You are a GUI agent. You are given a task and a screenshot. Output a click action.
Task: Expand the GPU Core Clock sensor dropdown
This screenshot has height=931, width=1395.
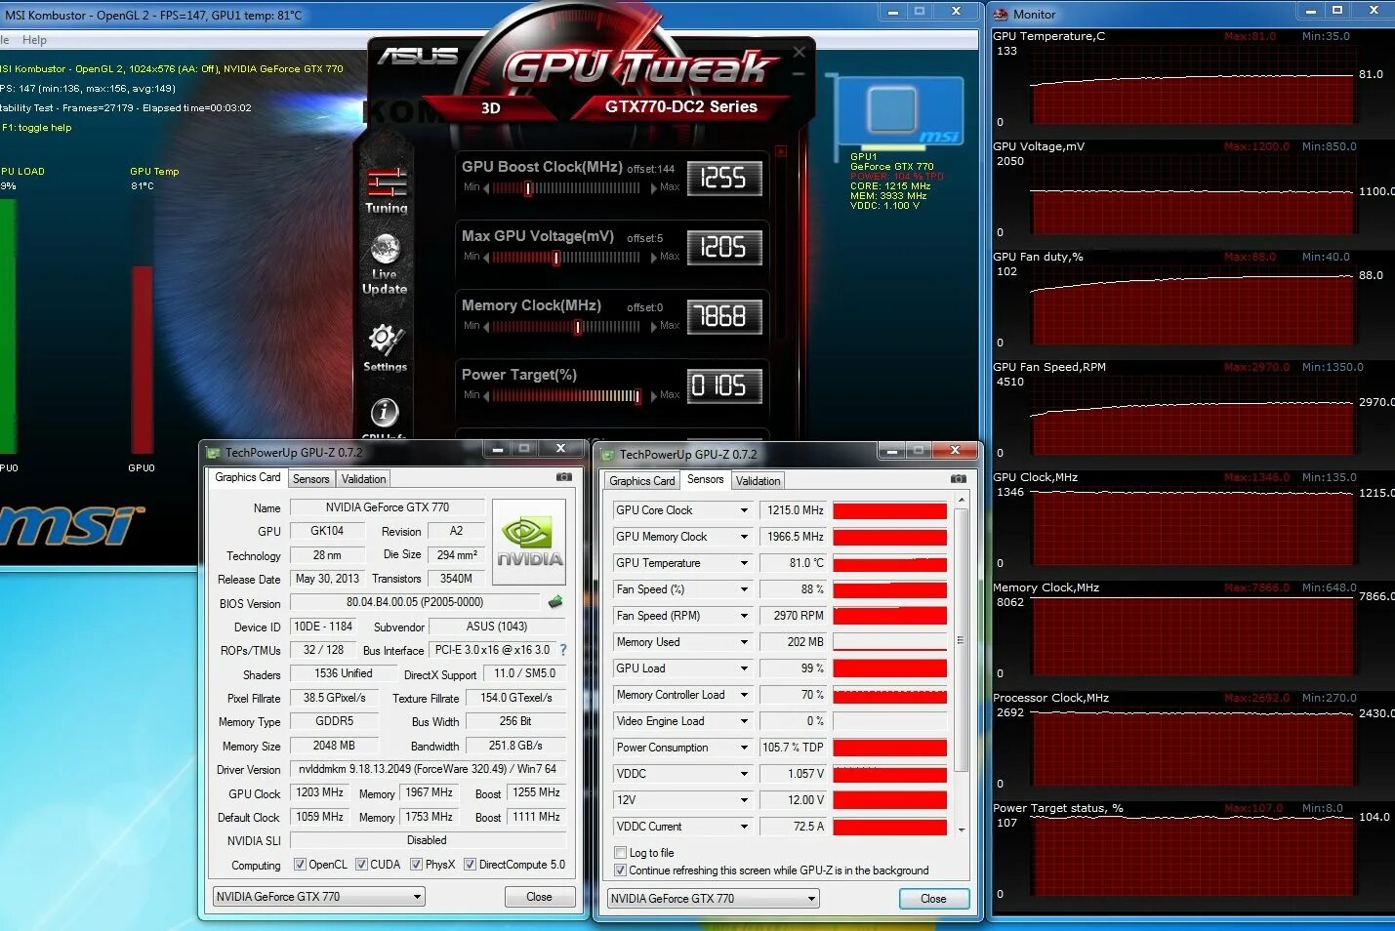[744, 510]
